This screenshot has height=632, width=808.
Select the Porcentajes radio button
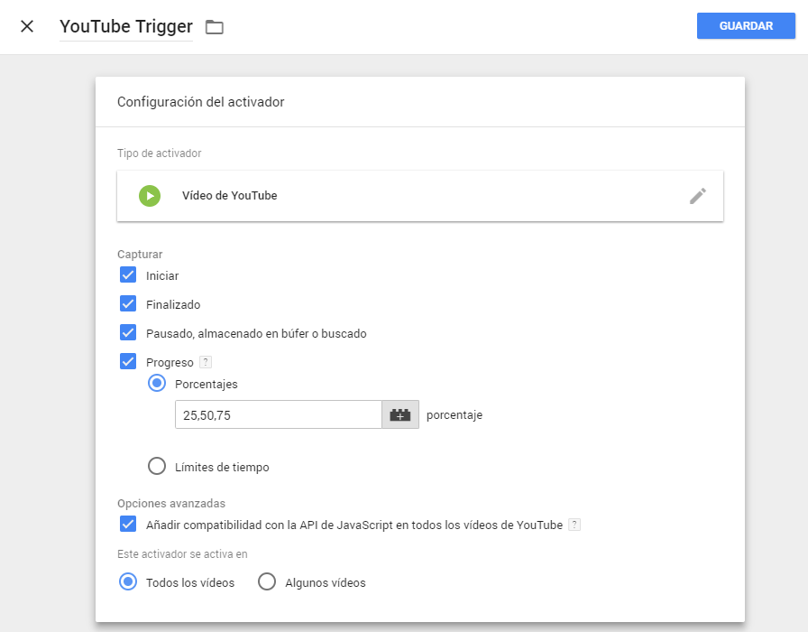pos(157,384)
